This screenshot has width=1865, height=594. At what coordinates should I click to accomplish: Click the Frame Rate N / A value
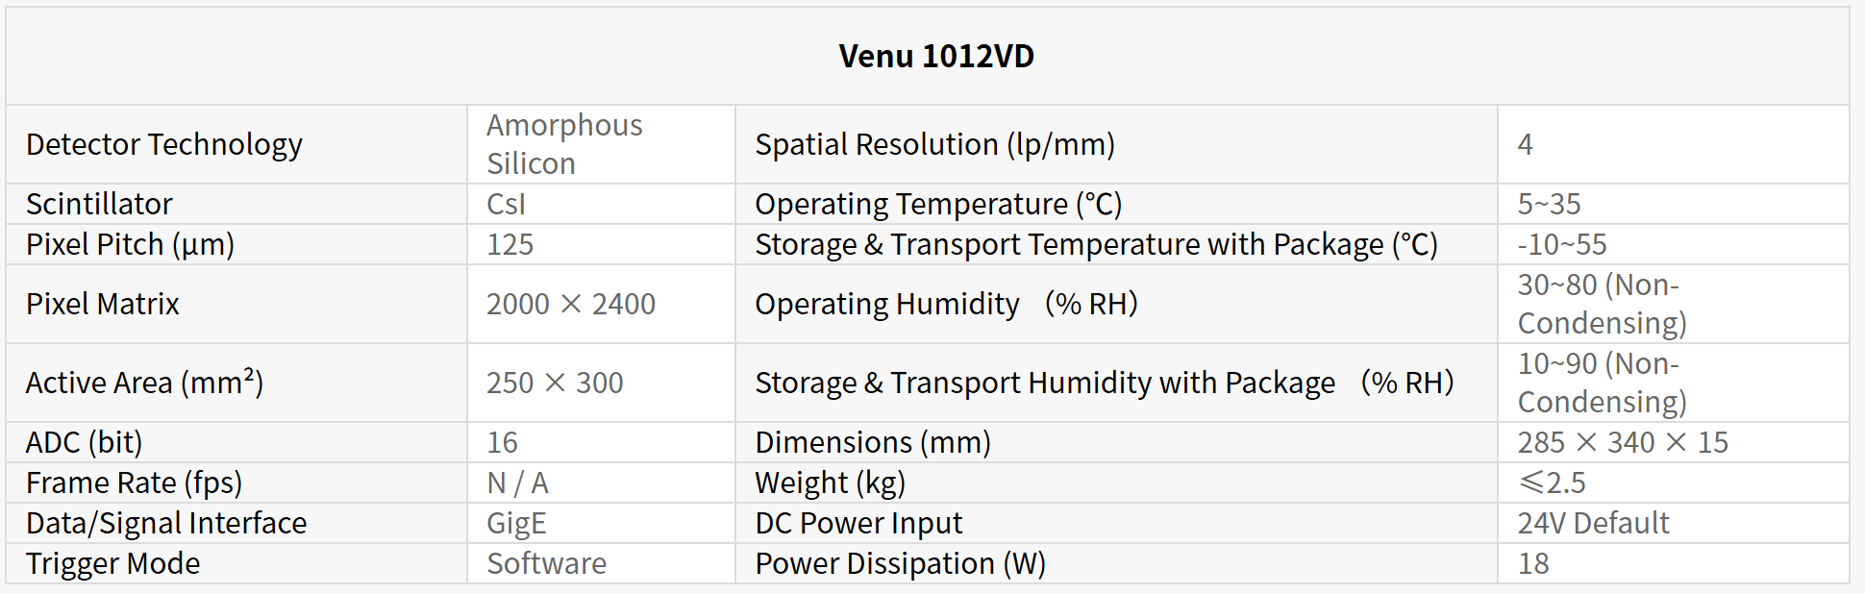point(517,483)
